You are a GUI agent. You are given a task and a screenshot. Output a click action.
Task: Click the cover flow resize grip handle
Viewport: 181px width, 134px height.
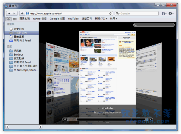click(108, 123)
